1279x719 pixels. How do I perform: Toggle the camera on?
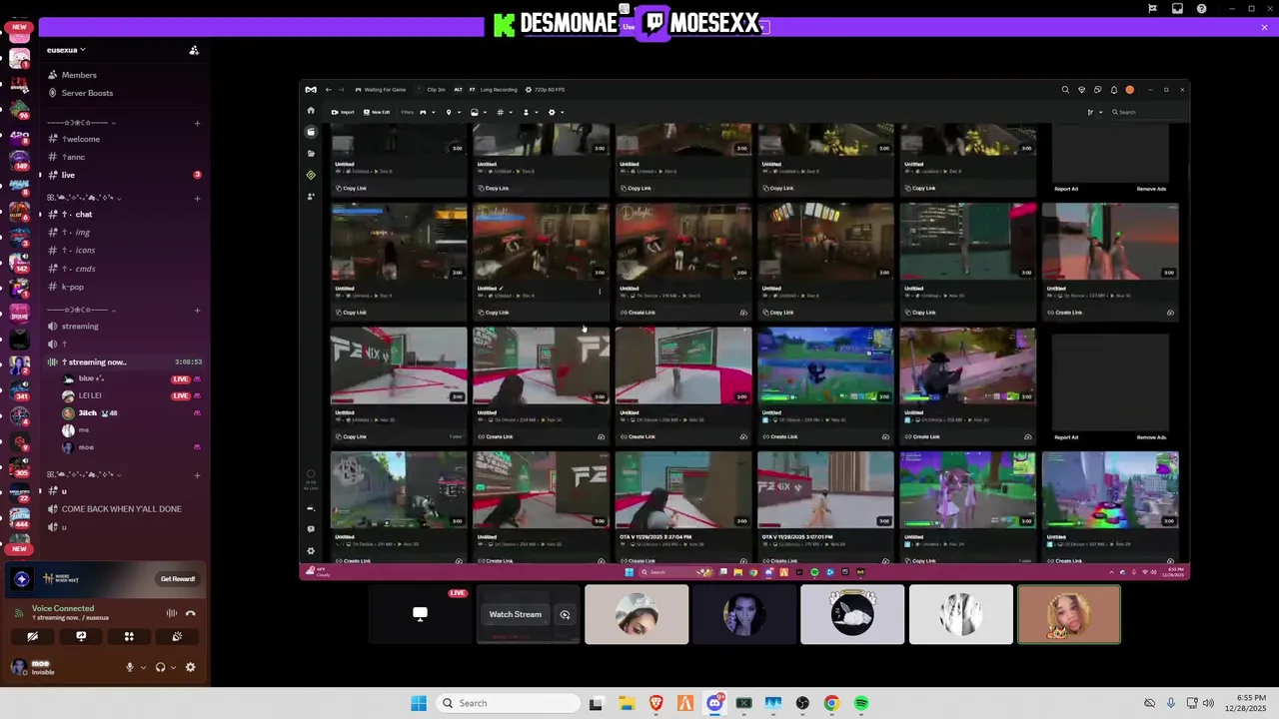[33, 636]
